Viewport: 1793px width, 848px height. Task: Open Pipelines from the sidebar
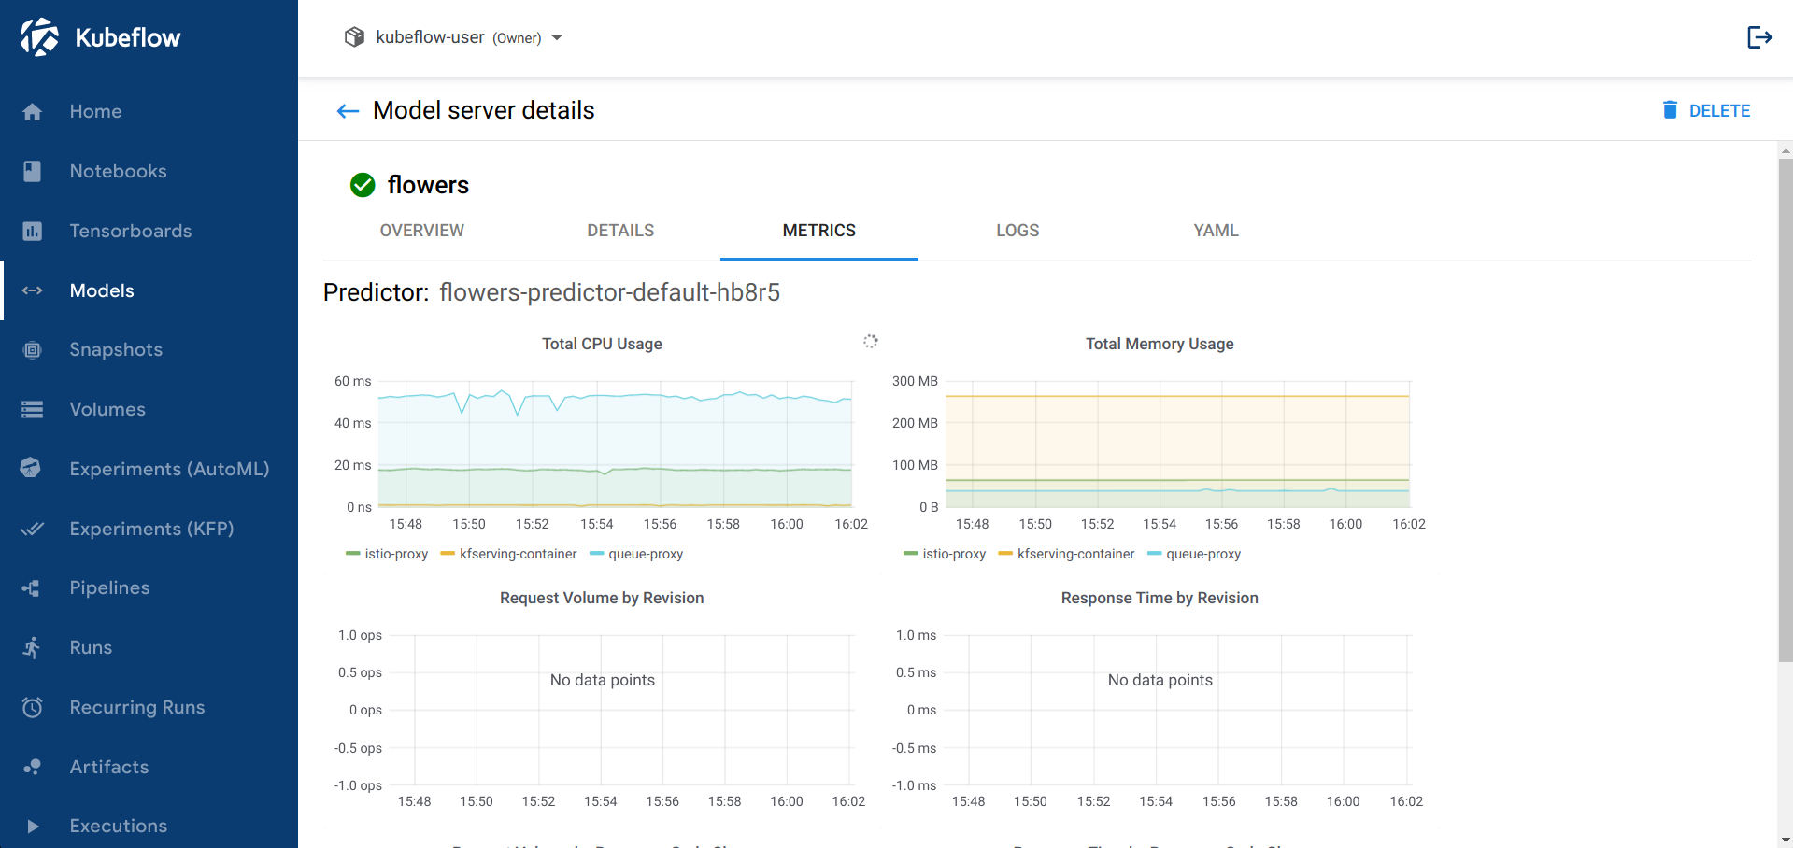[109, 587]
